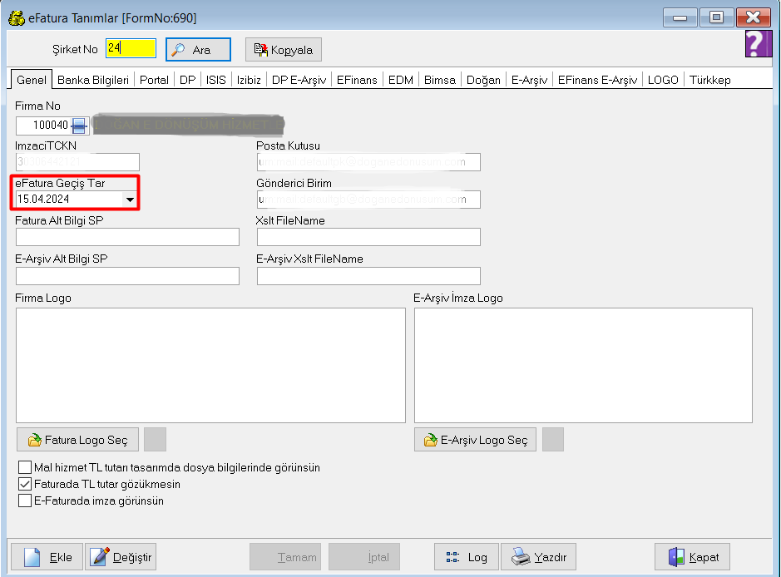The width and height of the screenshot is (781, 577).
Task: Click the Firma No lookup icon
Action: click(79, 126)
